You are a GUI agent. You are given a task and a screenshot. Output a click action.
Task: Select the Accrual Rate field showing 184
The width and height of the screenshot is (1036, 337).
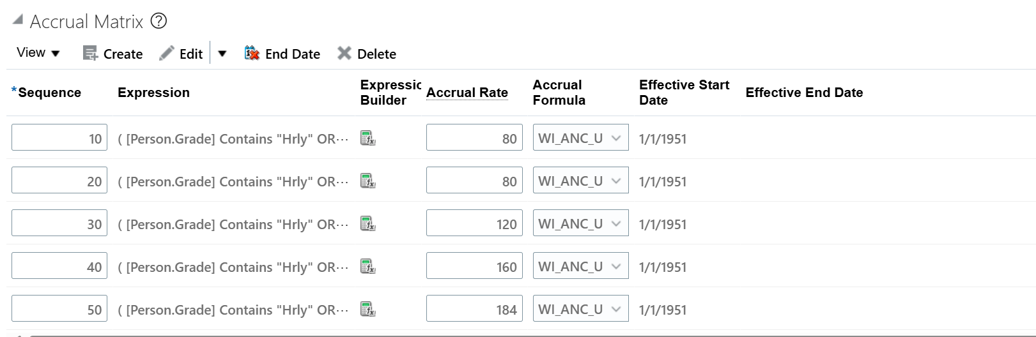[474, 309]
